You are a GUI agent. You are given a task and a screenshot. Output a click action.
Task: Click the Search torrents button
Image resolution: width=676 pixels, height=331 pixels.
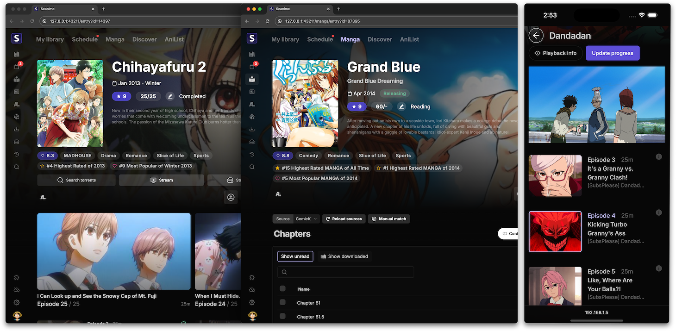[x=76, y=180]
